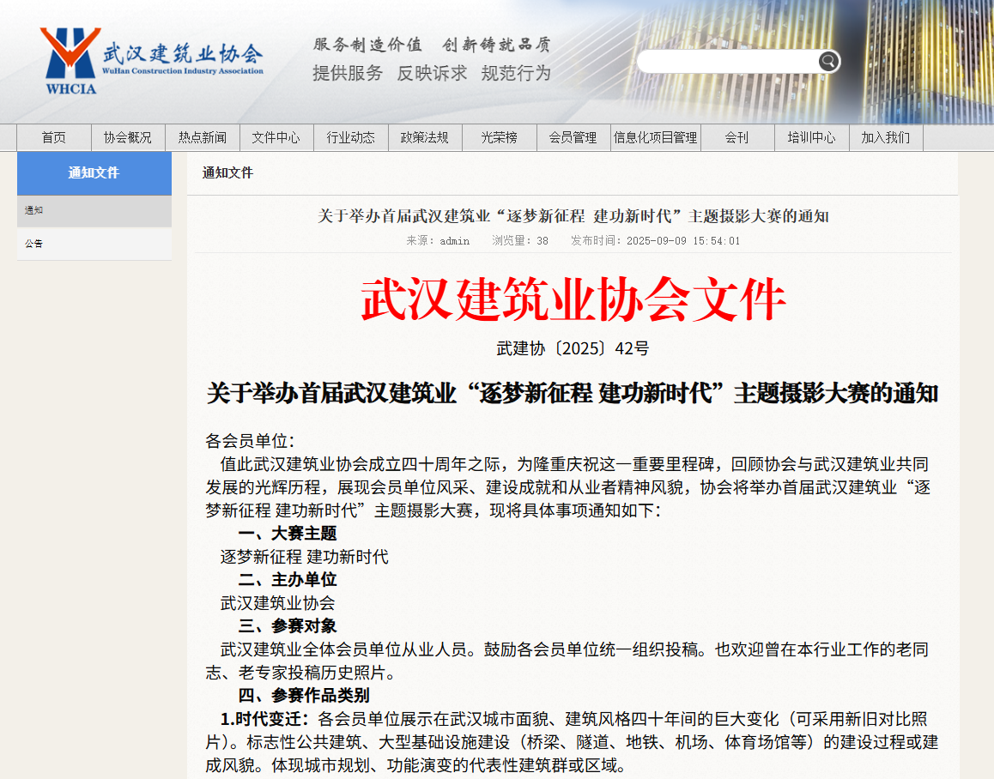The height and width of the screenshot is (779, 994).
Task: Click the search magnifier icon
Action: point(827,61)
